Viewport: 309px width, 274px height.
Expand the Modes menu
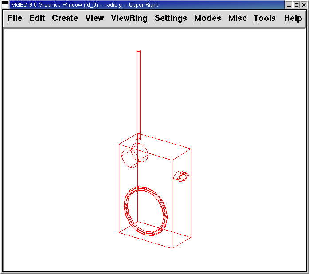click(207, 18)
